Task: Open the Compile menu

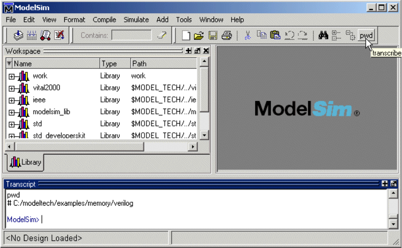Action: click(x=105, y=20)
